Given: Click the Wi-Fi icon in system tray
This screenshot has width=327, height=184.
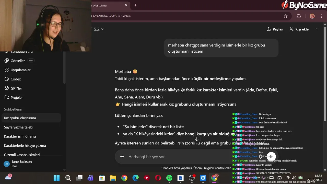Looking at the screenshot, I should coord(288,178).
